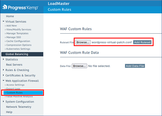Click WAF Custom Rule Data heading
Screen dimensions: 162x116
click(x=79, y=53)
